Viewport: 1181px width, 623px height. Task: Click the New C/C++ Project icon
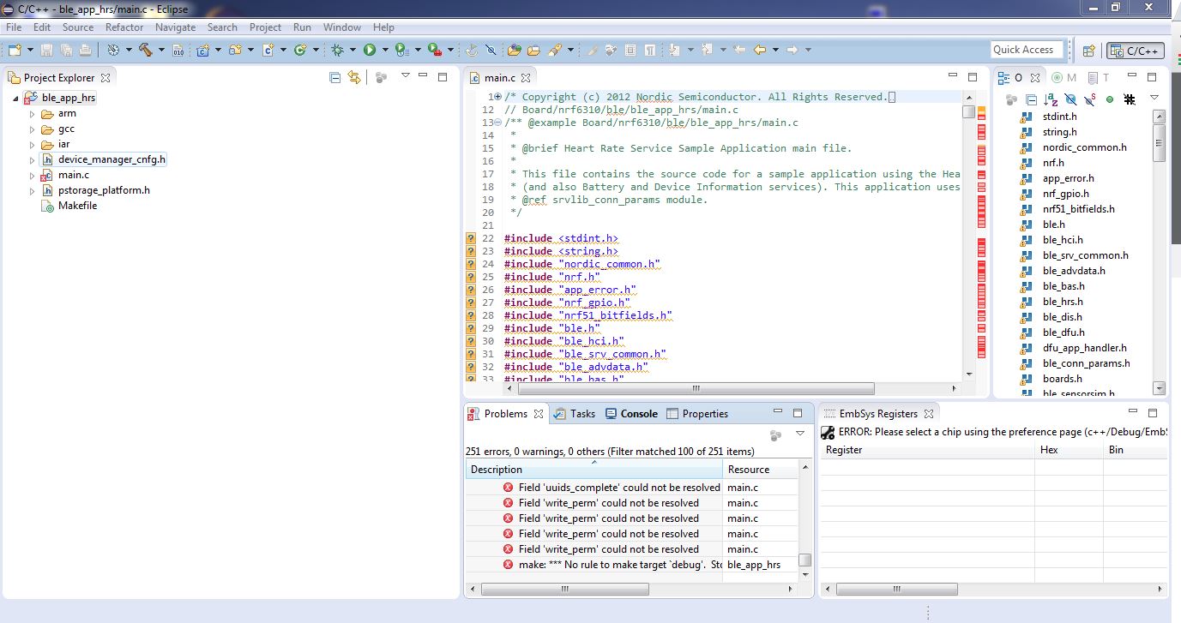[x=202, y=50]
